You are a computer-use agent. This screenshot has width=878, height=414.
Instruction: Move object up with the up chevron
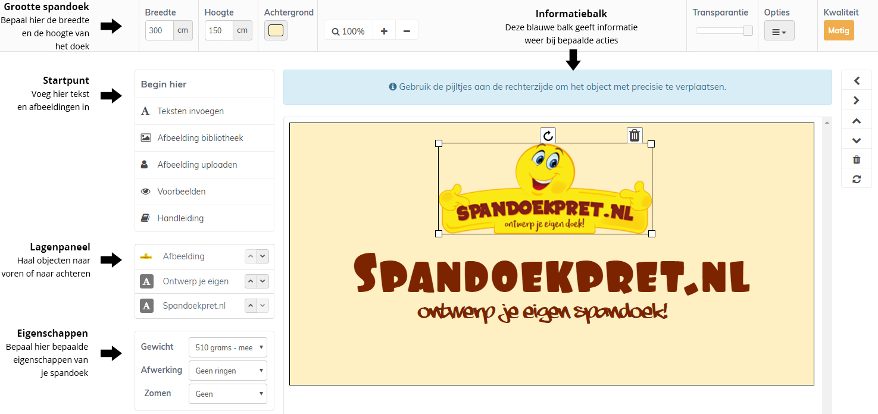(x=857, y=121)
